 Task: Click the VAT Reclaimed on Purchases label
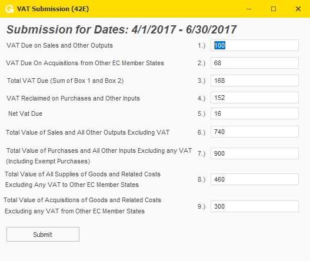(x=73, y=98)
